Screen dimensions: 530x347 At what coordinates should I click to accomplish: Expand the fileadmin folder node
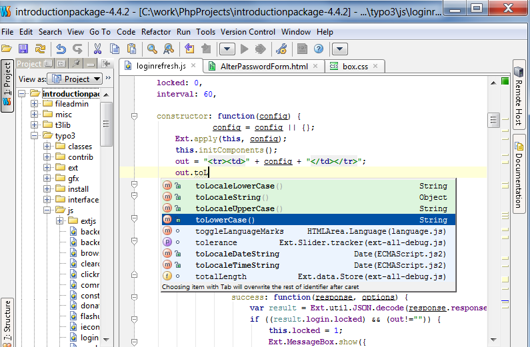point(35,105)
